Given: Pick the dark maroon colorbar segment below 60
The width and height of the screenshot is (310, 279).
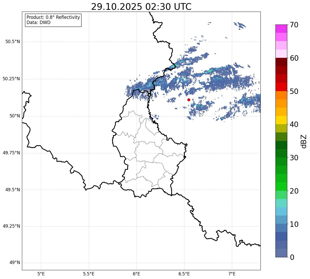Looking at the screenshot, I should coord(281,62).
